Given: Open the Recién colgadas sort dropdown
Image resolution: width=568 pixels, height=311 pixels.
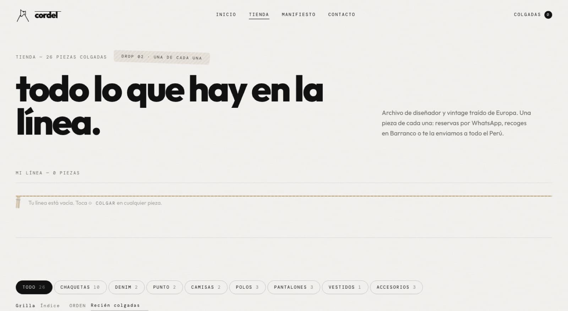Looking at the screenshot, I should coord(119,306).
